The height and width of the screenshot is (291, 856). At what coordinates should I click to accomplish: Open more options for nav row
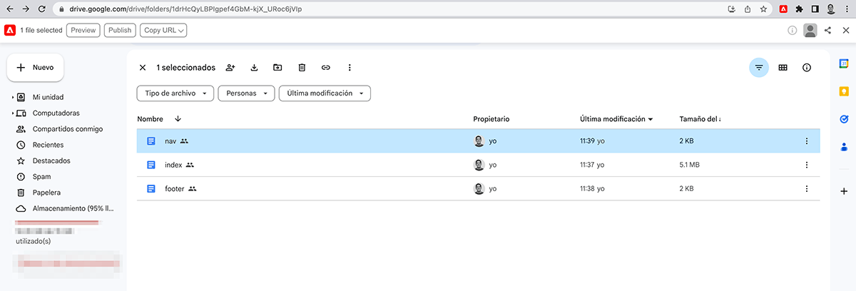pyautogui.click(x=807, y=141)
